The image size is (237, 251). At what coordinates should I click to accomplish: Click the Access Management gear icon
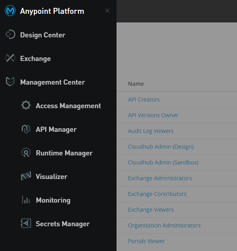26,105
